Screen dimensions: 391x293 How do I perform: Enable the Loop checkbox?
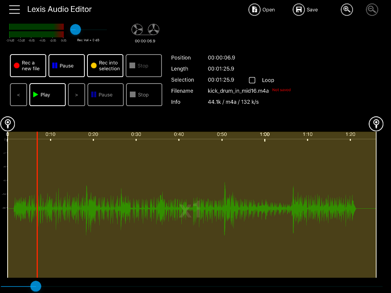coord(252,80)
